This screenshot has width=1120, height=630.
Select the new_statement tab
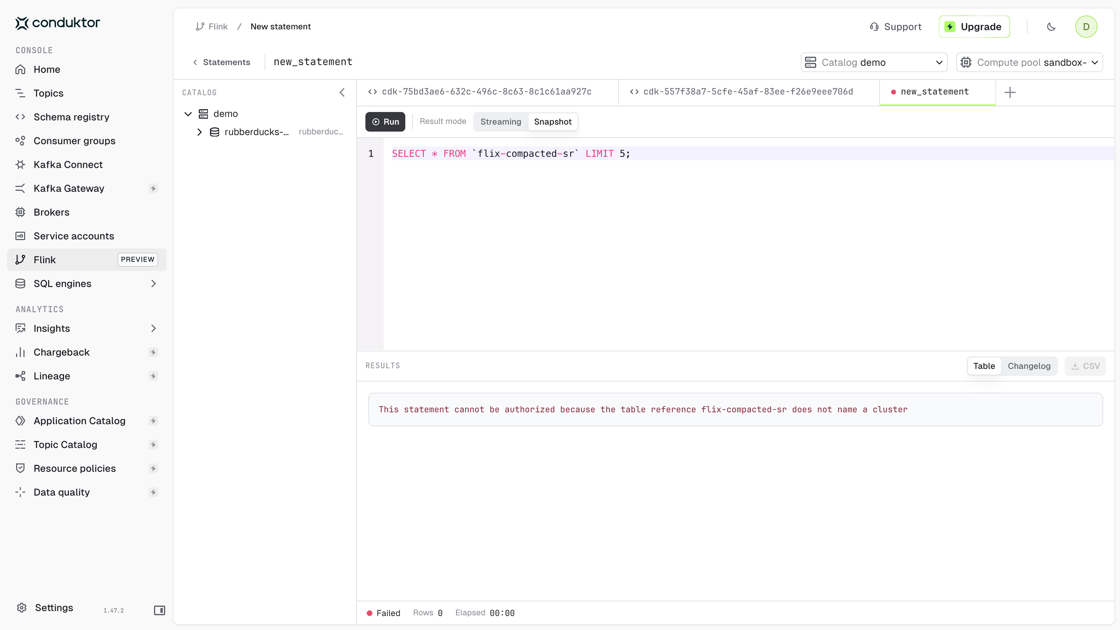coord(937,92)
